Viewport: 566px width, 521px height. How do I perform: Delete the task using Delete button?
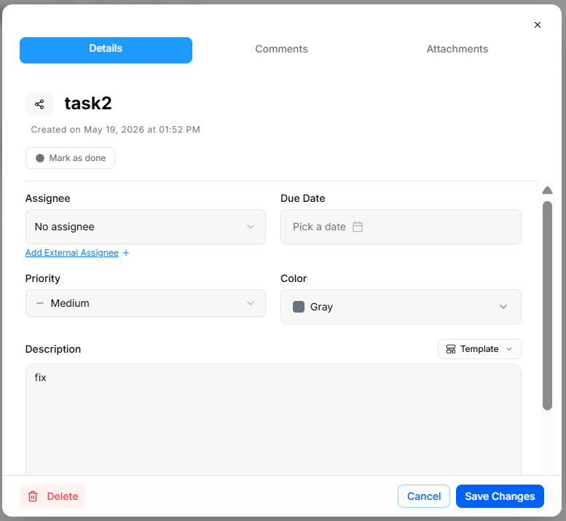click(x=52, y=496)
